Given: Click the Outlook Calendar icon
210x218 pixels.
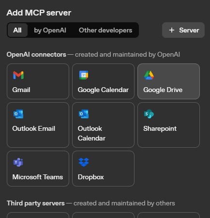Looking at the screenshot, I should tap(84, 114).
